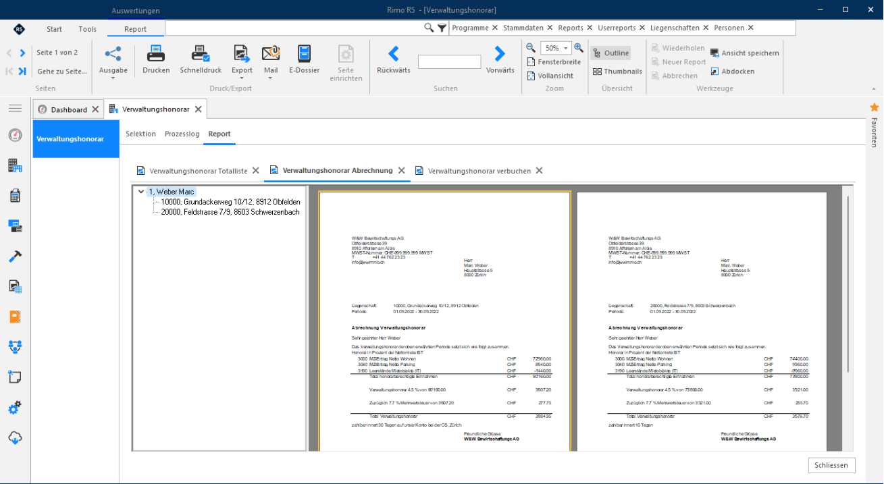Viewport: 884px width, 484px height.
Task: Select the Grundackerweg 10/12 tree entry
Action: point(230,202)
